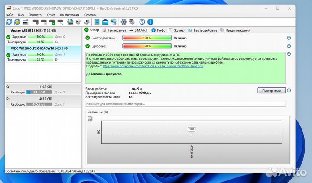This screenshot has height=183, width=312.
Task: Open the report notepad toolbar icon
Action: [x=97, y=22]
